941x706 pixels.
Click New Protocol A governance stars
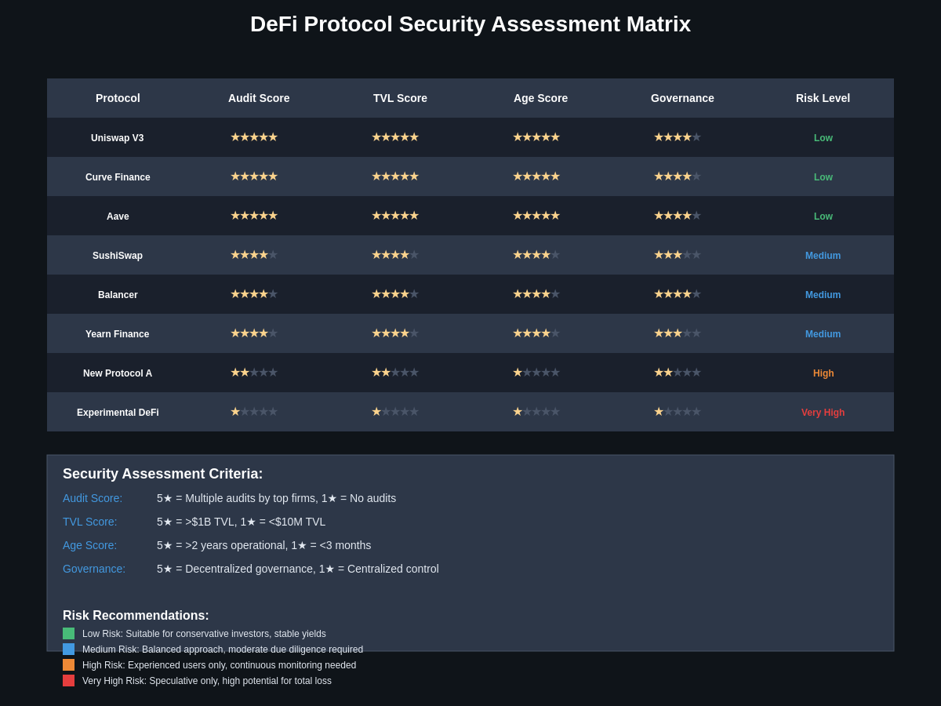pos(678,373)
